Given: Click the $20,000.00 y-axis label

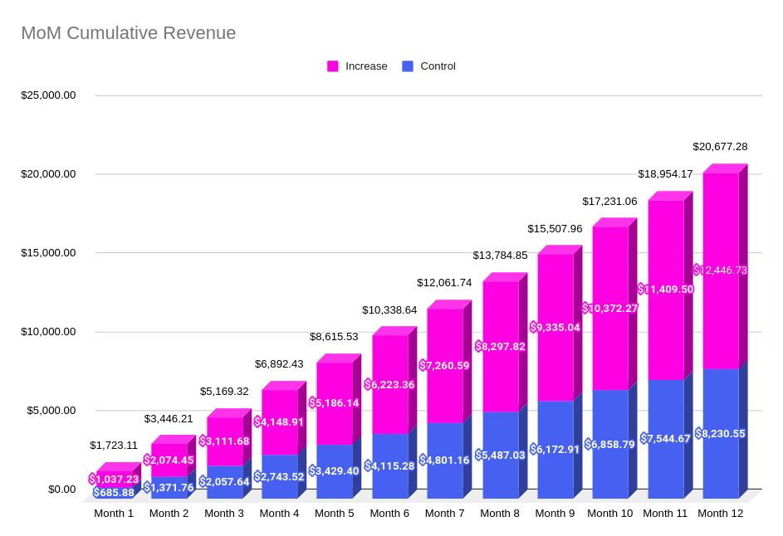Looking at the screenshot, I should pos(48,174).
